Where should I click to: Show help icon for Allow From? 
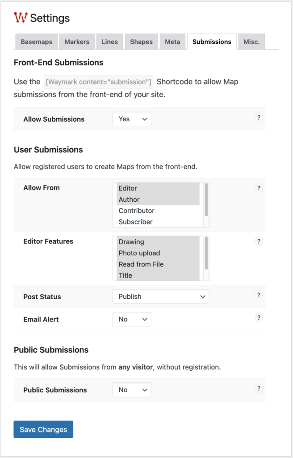pos(259,188)
